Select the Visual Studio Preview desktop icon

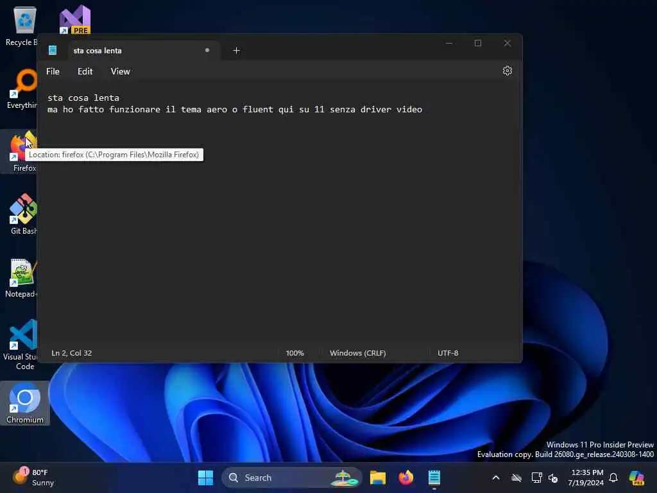(x=75, y=19)
